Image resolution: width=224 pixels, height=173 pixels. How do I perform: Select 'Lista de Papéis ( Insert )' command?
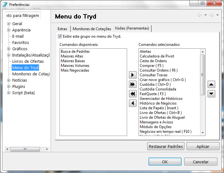(x=159, y=108)
